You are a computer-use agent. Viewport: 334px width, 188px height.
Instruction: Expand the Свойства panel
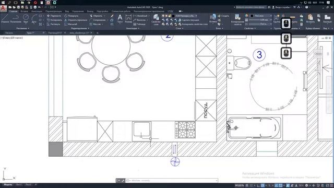tap(249, 28)
